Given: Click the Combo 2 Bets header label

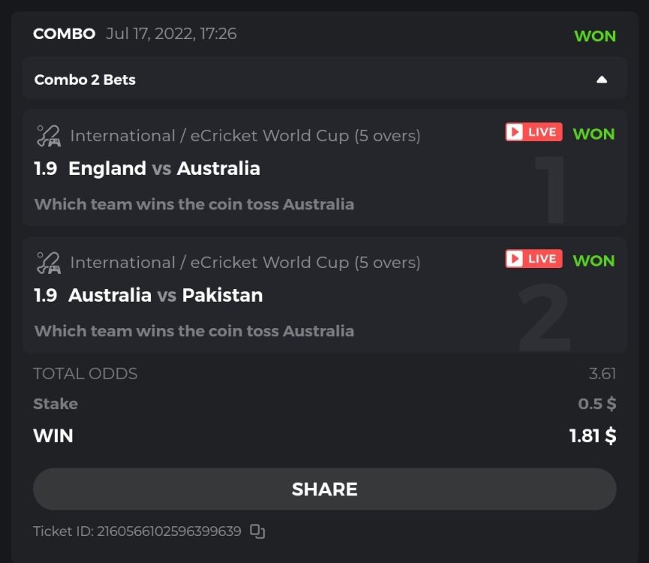Looking at the screenshot, I should pyautogui.click(x=85, y=80).
